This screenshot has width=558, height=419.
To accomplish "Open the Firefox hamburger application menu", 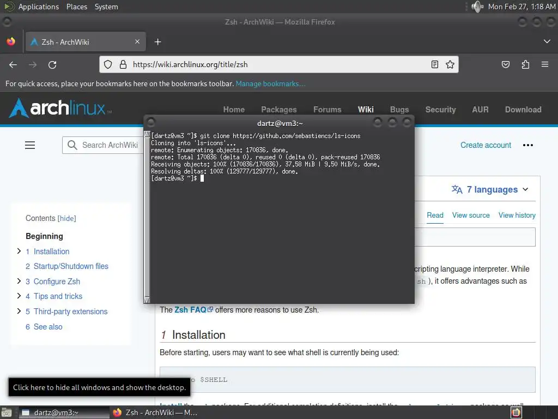I will tap(545, 64).
